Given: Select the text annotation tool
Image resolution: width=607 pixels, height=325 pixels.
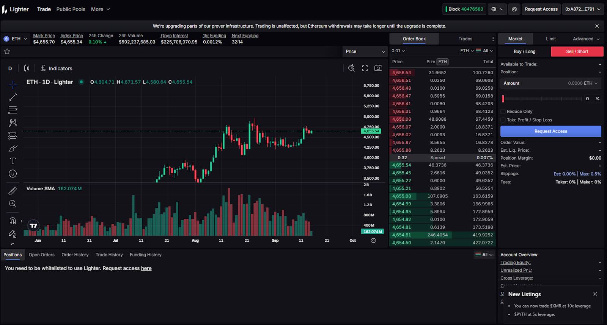Looking at the screenshot, I should click(13, 161).
